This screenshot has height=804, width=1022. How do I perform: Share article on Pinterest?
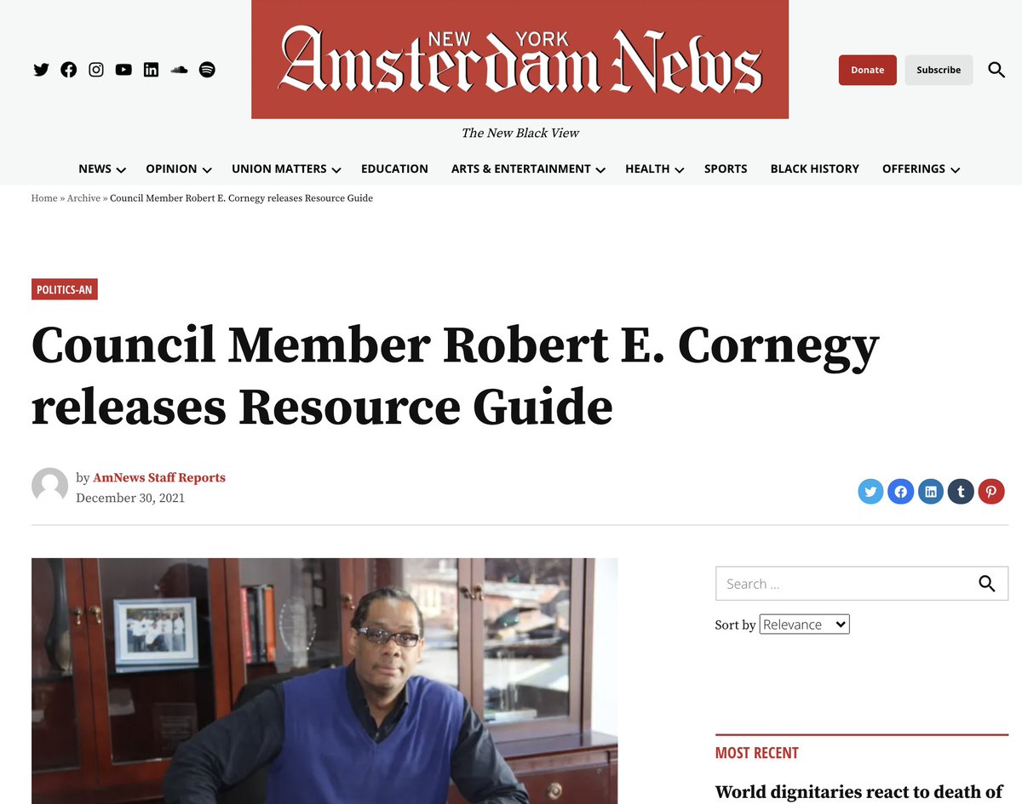(991, 491)
